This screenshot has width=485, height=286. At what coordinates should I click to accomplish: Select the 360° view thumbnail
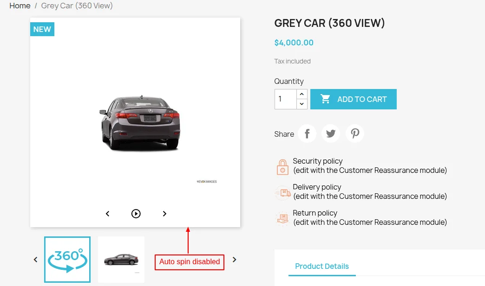[67, 260]
